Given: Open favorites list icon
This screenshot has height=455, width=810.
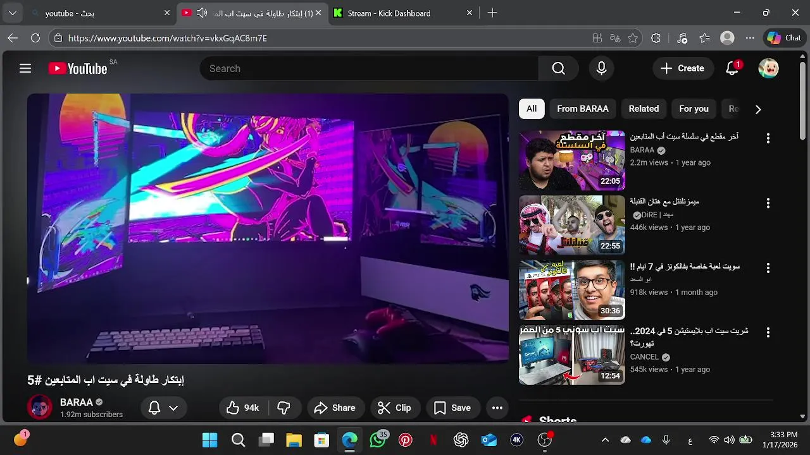Looking at the screenshot, I should pyautogui.click(x=704, y=38).
